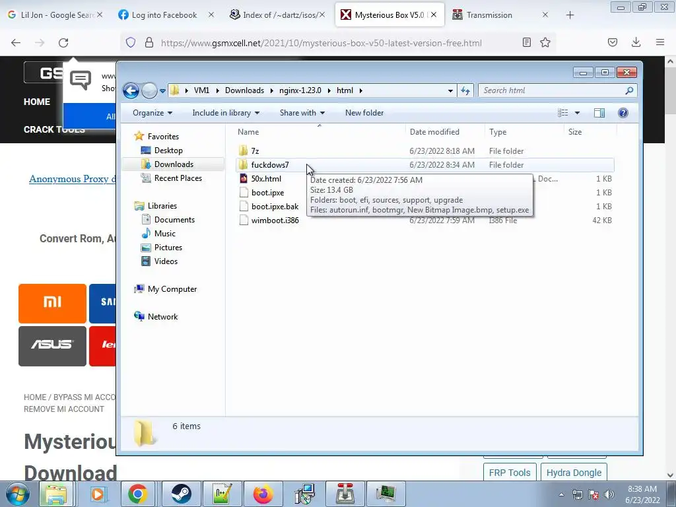Screen dimensions: 676x507
Task: Click Hydra Dongle tag link
Action: [x=574, y=473]
